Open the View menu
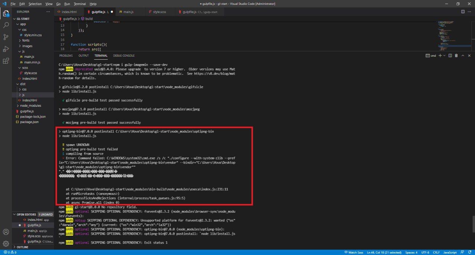Viewport: 475px width, 255px height. [x=49, y=4]
